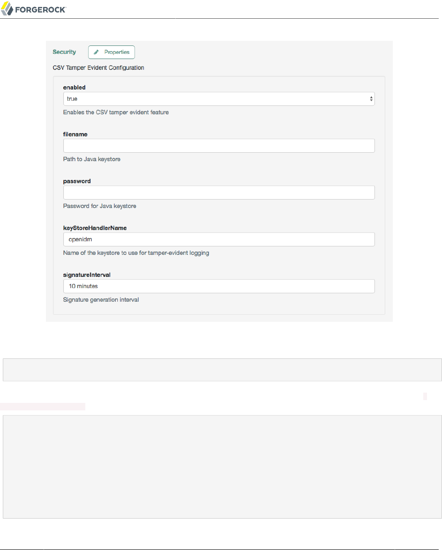
Task: Open the Properties button
Action: (112, 52)
